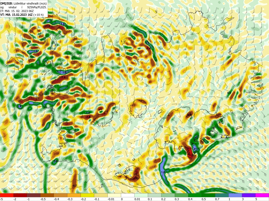The width and height of the screenshot is (269, 201).
Task: Click the bright red legend swatch above -5
Action: 7,195
